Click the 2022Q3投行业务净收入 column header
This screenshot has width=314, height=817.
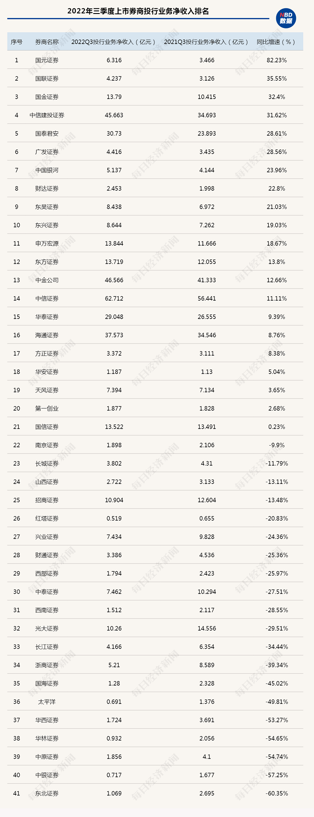(x=114, y=42)
